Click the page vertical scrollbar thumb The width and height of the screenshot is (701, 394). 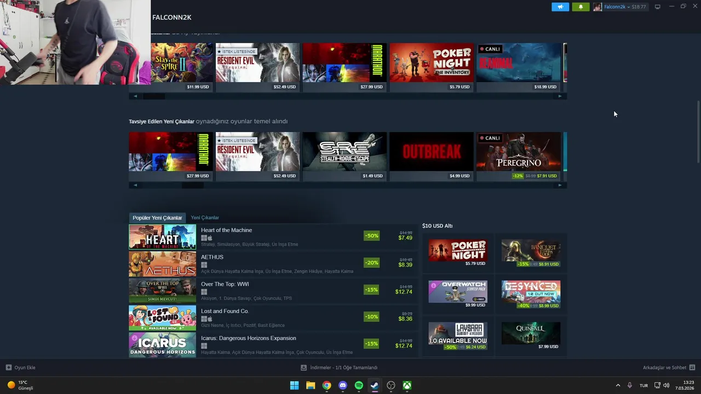tap(698, 131)
